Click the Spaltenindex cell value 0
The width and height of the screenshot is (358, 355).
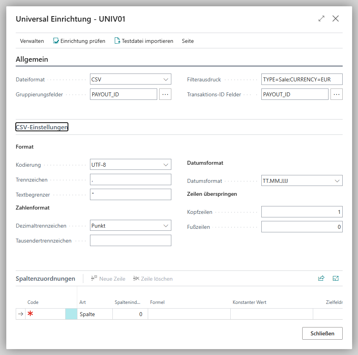(x=130, y=314)
